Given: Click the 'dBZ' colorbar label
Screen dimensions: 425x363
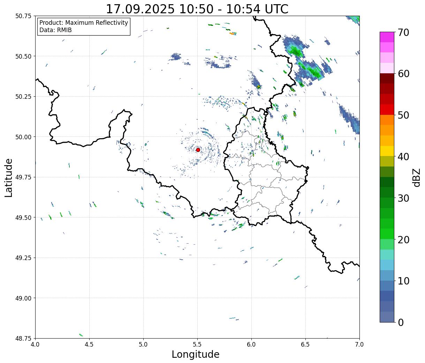Looking at the screenshot, I should [x=416, y=177].
